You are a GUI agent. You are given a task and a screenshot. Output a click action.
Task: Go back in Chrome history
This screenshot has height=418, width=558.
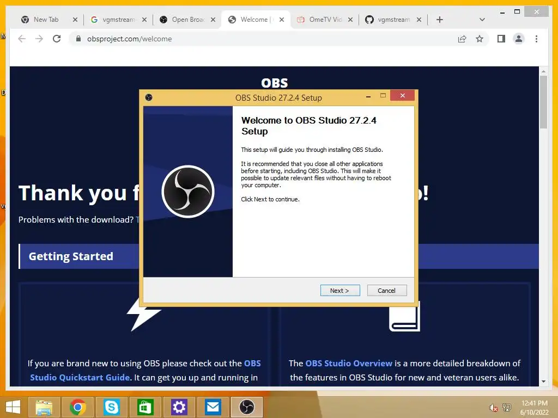22,39
